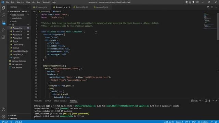Click JavaScript language mode selector

click(203, 122)
